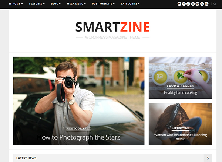Expand the Home dropdown menu
This screenshot has height=162, width=222.
[16, 4]
